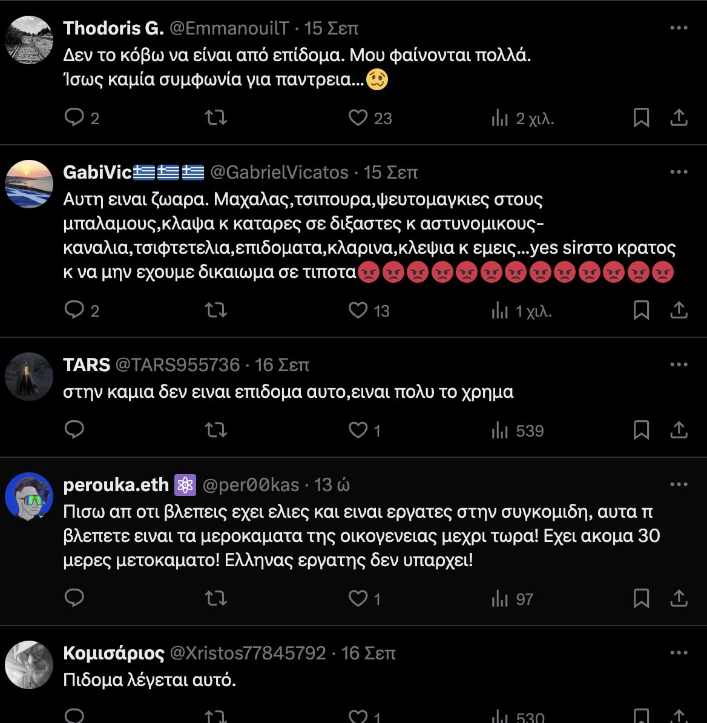Open the Κομισάριος display name
Viewport: 707px width, 723px height.
114,653
